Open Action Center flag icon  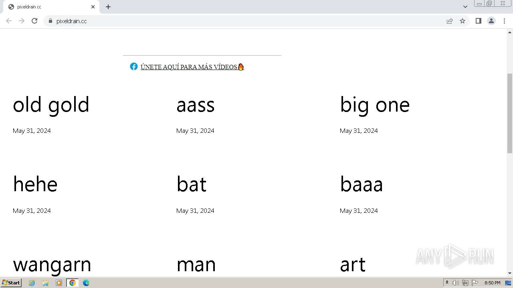point(475,283)
